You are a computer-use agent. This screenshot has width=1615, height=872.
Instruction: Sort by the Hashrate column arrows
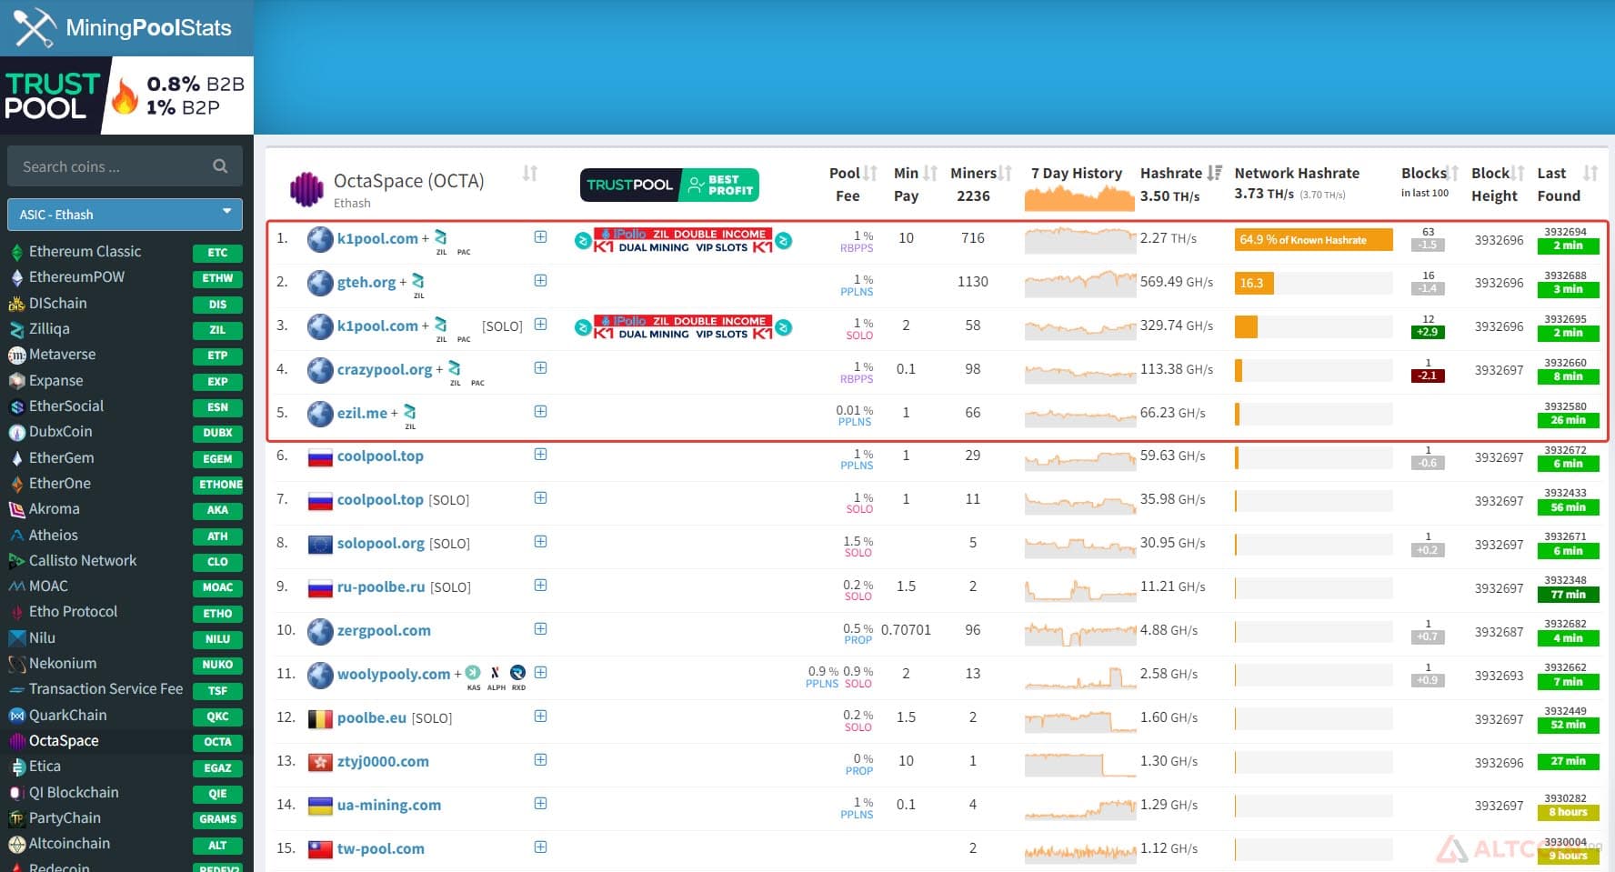[1215, 173]
